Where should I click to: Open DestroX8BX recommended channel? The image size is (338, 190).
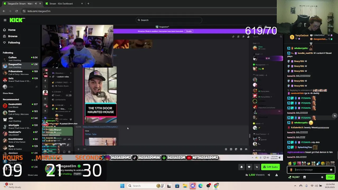21,106
